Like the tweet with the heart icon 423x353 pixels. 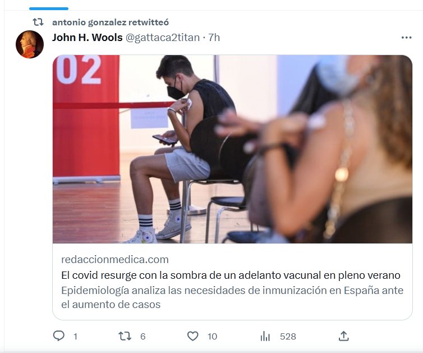(x=192, y=336)
